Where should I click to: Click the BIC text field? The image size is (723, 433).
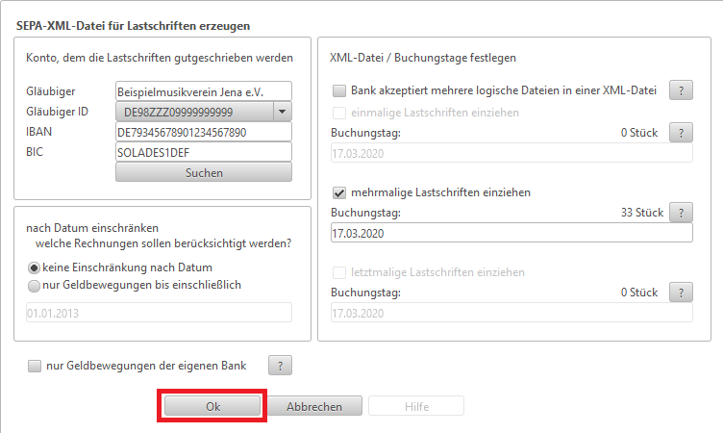coord(202,152)
